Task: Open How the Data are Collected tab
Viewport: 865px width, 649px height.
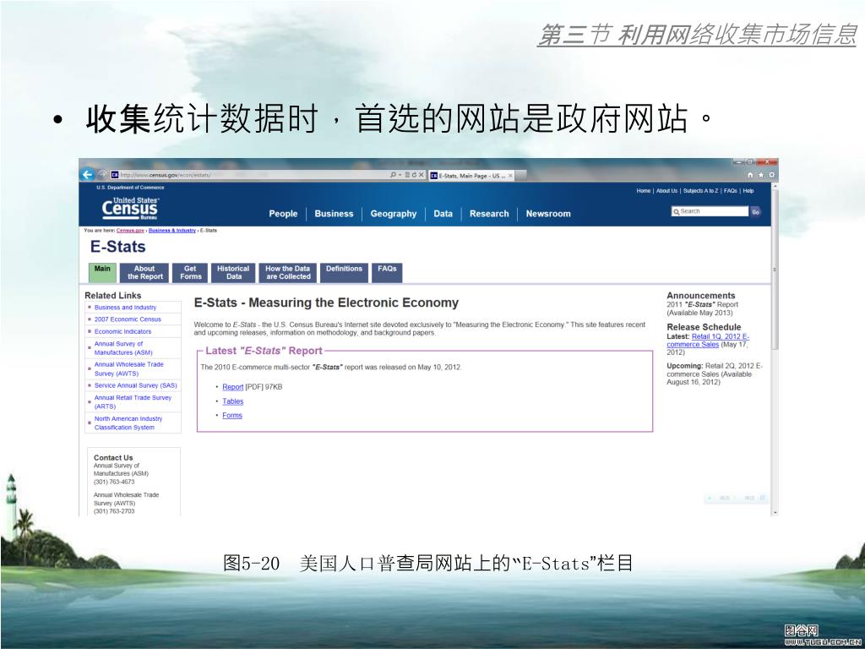Action: (x=288, y=273)
